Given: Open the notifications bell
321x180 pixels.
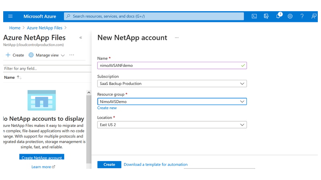Looking at the screenshot, I should tap(278, 16).
